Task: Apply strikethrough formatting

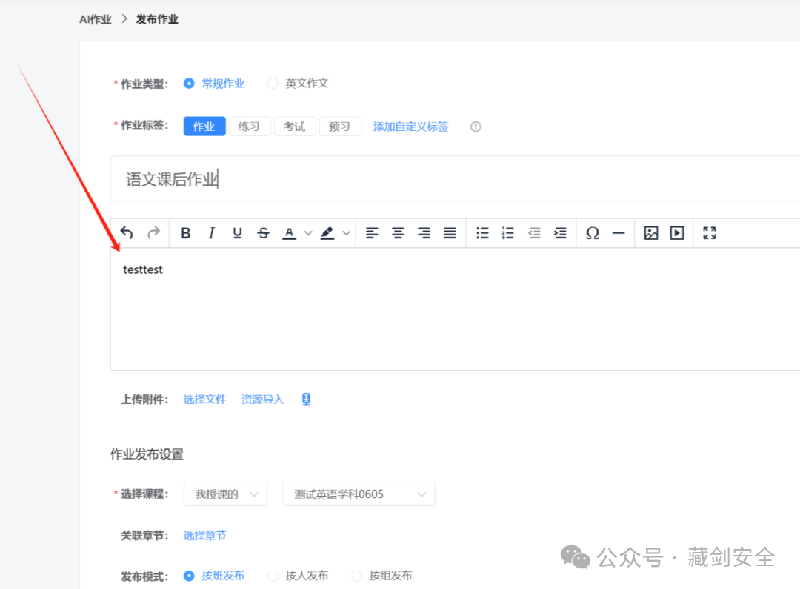Action: (263, 232)
